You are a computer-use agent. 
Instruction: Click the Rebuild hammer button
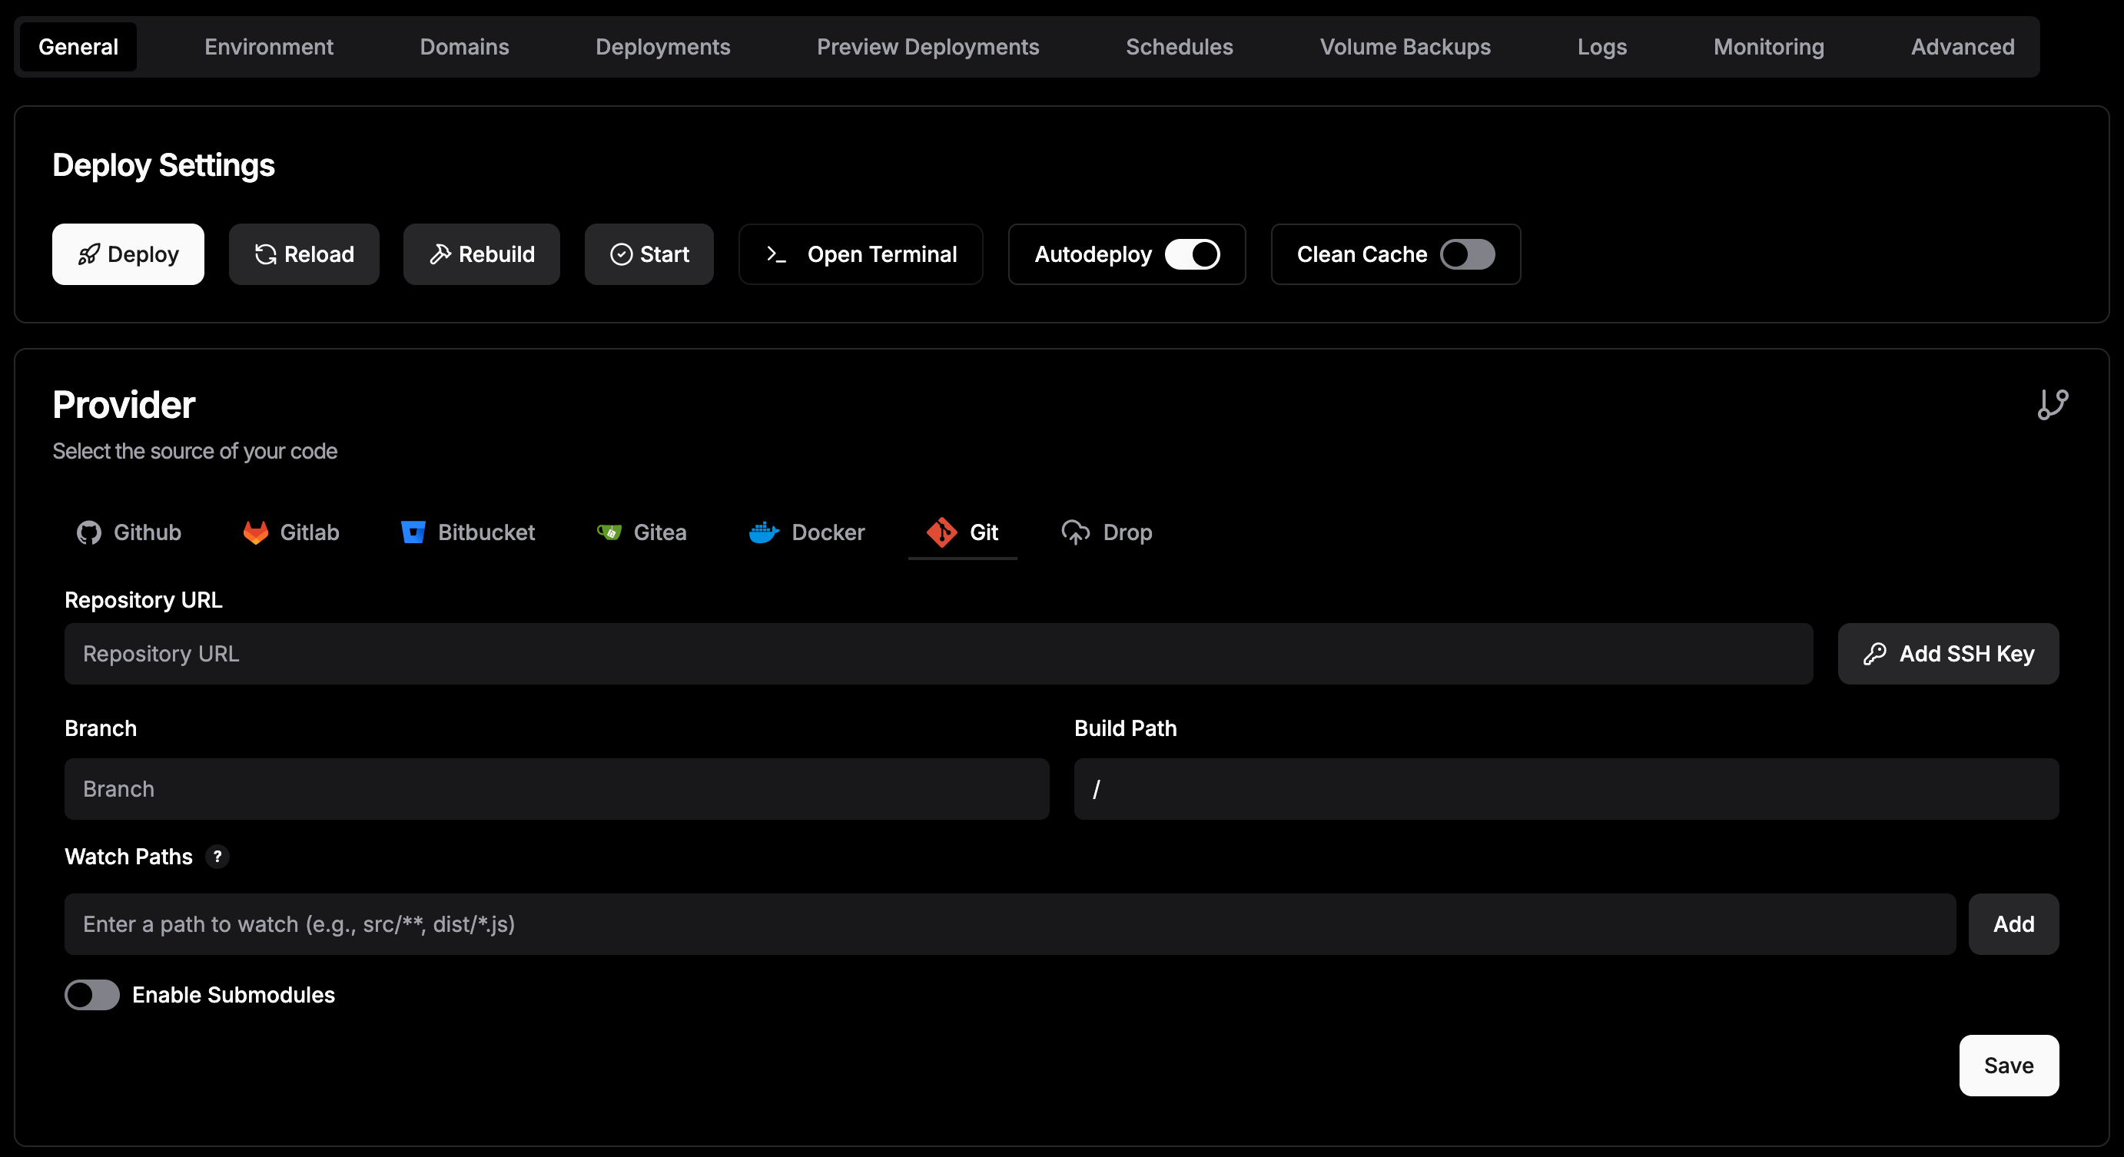pos(482,254)
